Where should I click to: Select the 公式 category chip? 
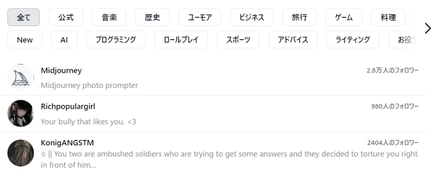pos(66,17)
